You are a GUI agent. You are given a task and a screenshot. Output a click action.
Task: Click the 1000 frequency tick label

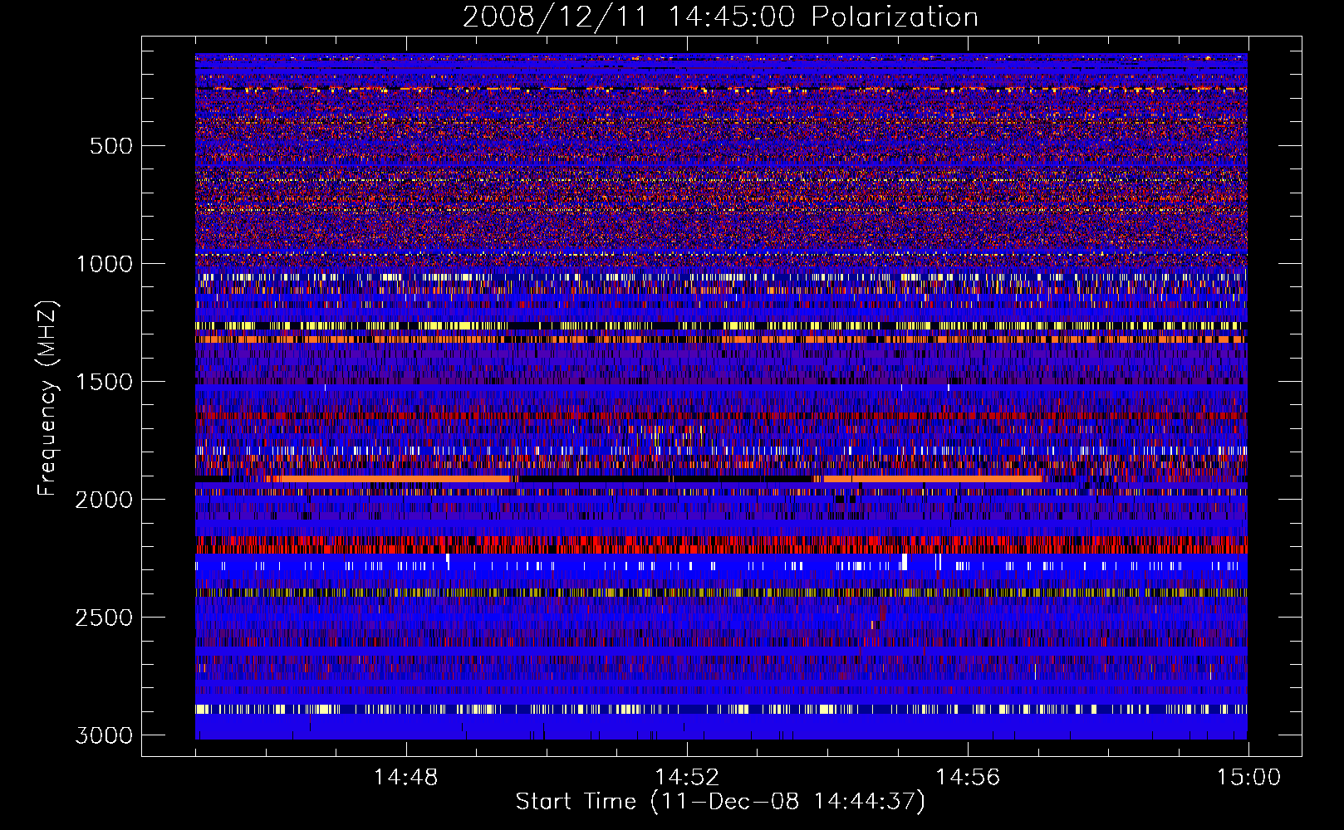pos(105,264)
